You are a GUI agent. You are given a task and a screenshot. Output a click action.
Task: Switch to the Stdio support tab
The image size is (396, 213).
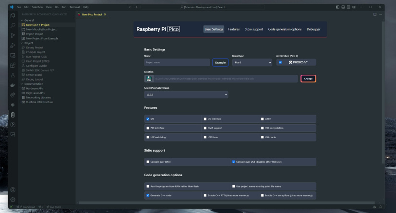tap(253, 29)
